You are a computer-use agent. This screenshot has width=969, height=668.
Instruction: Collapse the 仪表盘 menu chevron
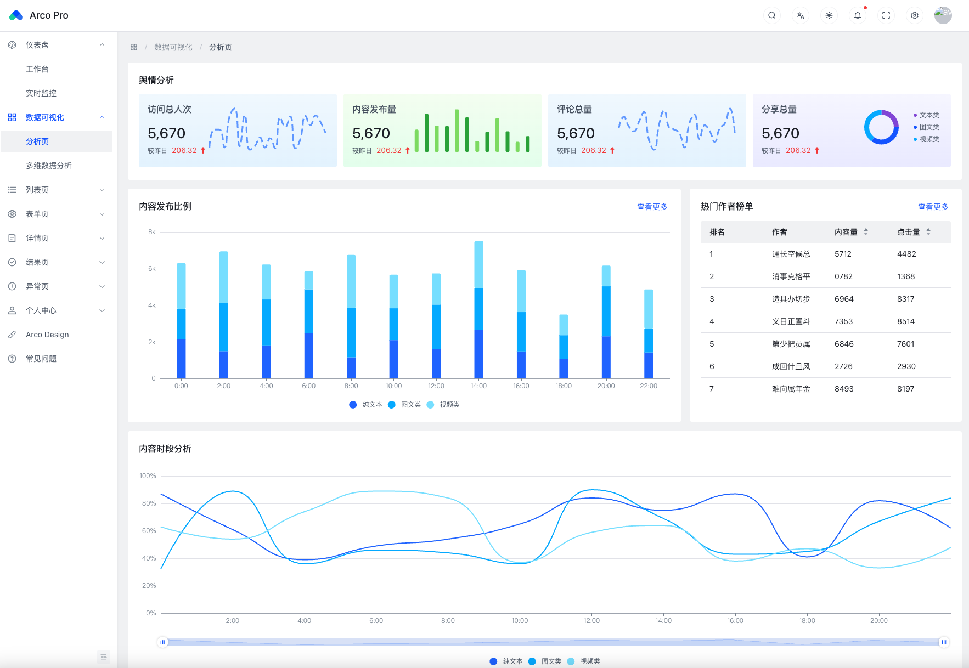pos(102,45)
